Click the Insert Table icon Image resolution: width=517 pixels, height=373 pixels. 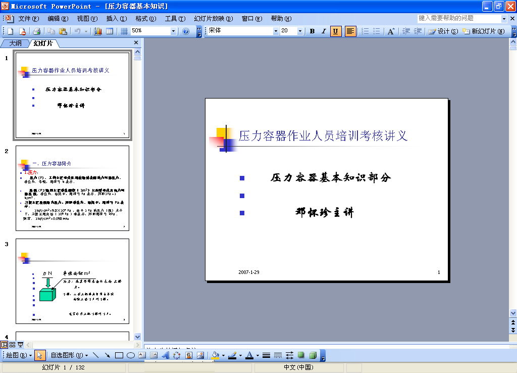coord(109,31)
